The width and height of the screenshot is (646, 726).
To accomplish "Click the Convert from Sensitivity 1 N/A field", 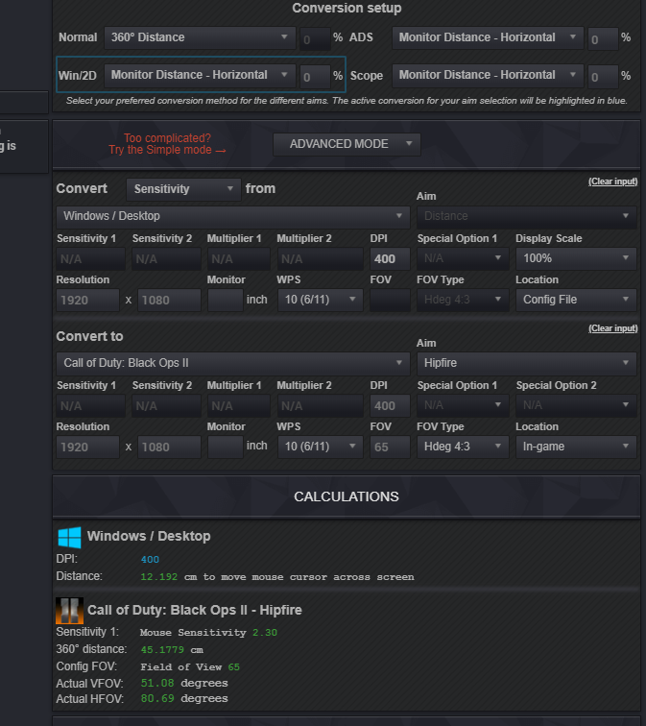I will coord(90,259).
